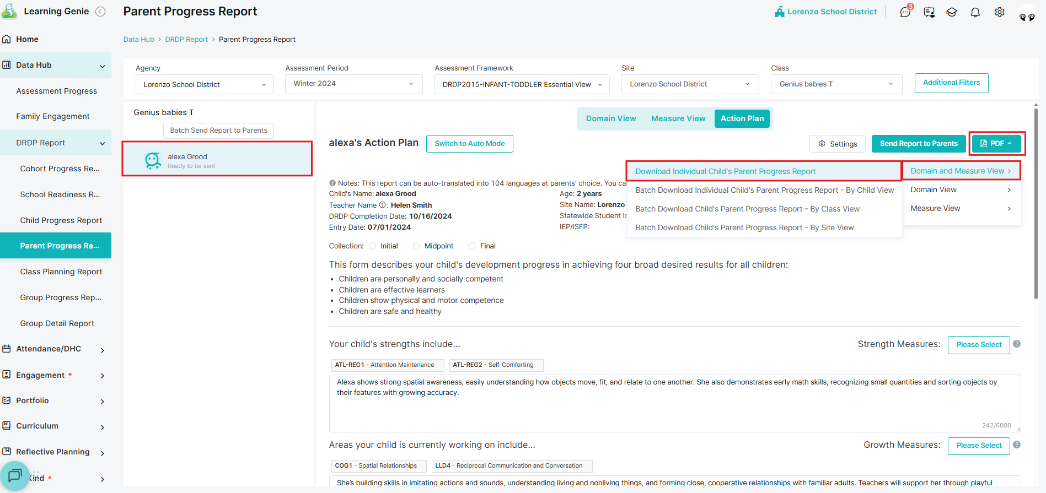Select the Final collection radio button
The width and height of the screenshot is (1046, 493).
tap(471, 246)
